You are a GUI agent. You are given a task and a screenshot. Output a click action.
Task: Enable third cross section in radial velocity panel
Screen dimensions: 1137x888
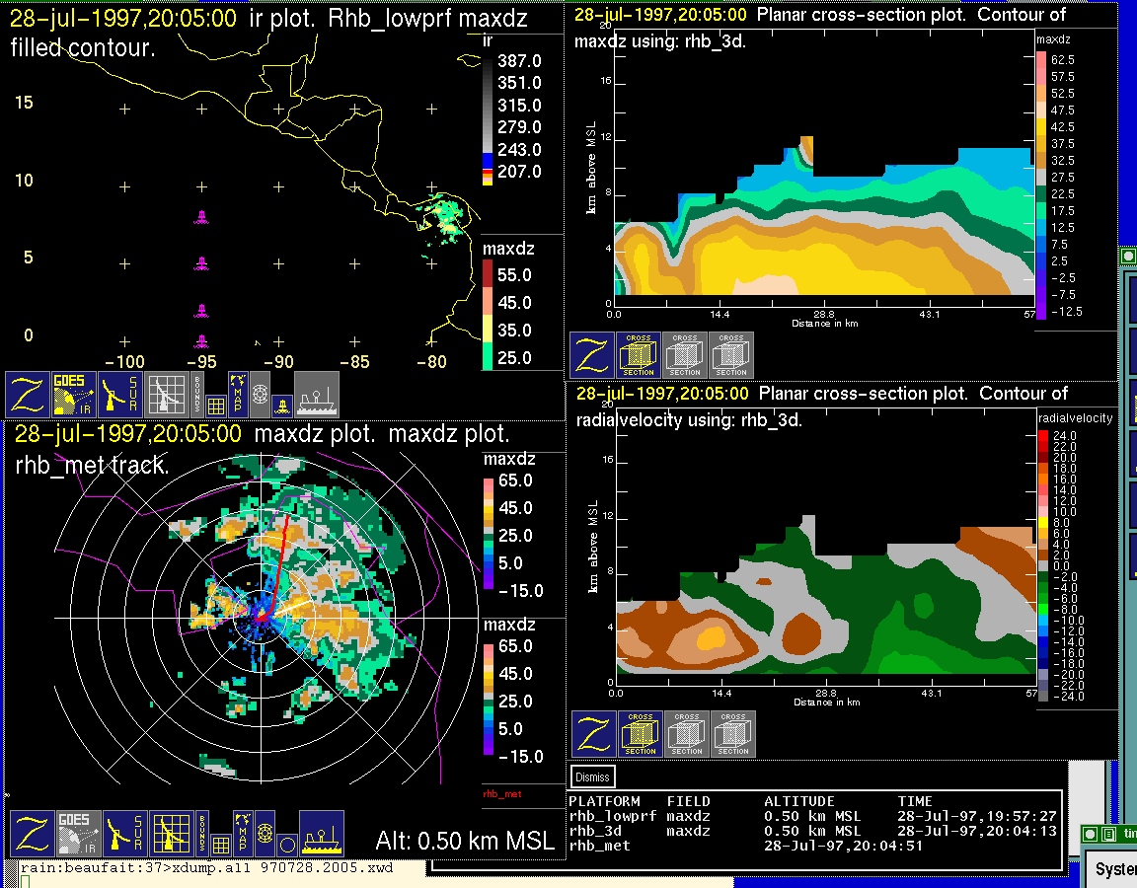[x=733, y=734]
